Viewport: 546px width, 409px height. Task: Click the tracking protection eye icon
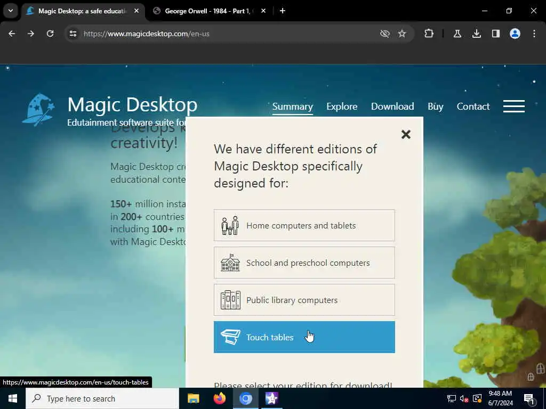click(x=384, y=34)
